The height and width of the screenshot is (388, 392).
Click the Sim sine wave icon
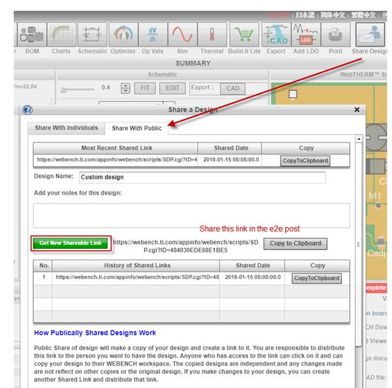[x=182, y=34]
